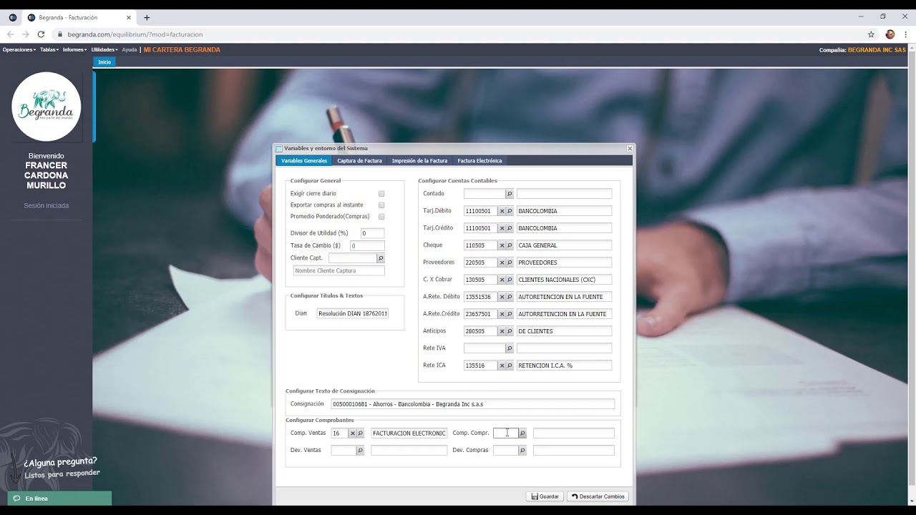Search for a Cliente Capt. customer

pos(381,258)
